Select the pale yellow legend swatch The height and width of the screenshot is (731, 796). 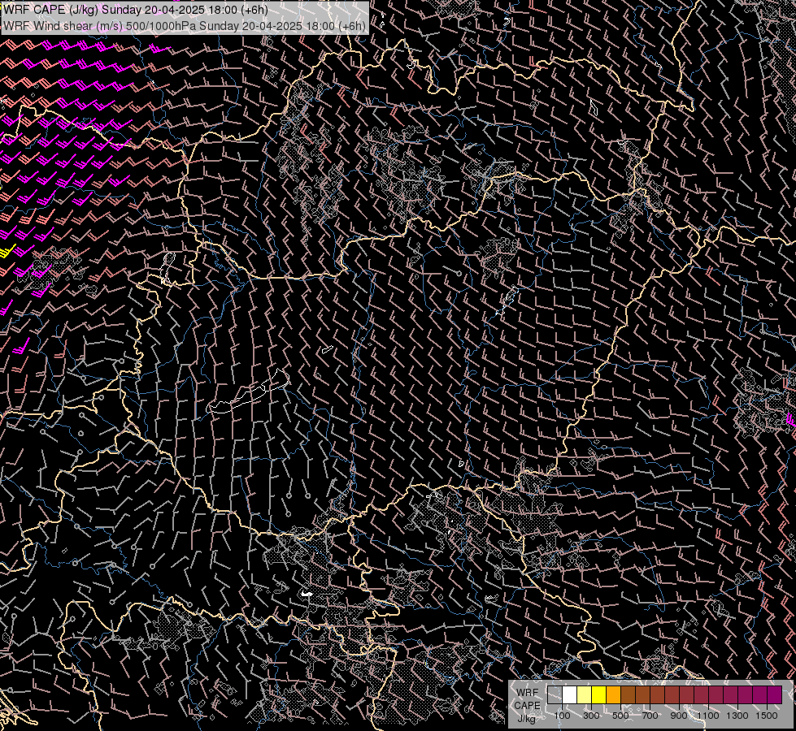[585, 695]
